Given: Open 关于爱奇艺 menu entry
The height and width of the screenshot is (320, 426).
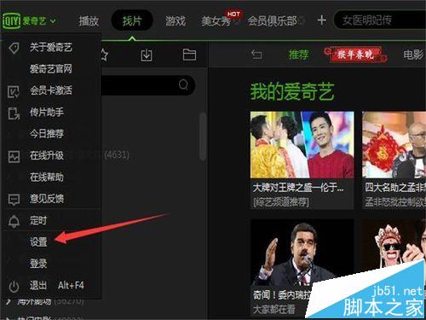Looking at the screenshot, I should click(51, 47).
